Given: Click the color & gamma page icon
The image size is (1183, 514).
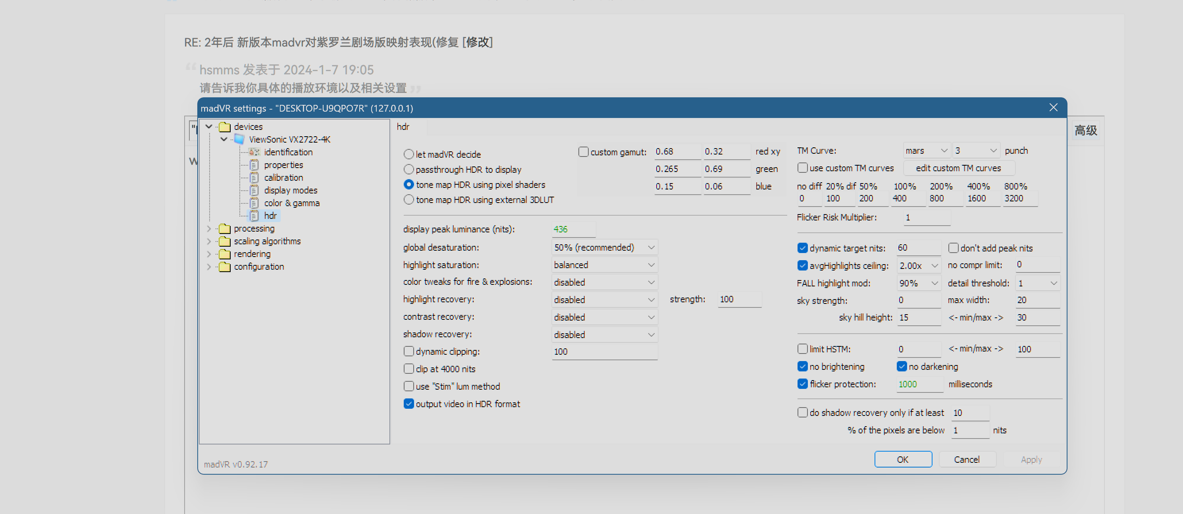Looking at the screenshot, I should (254, 203).
